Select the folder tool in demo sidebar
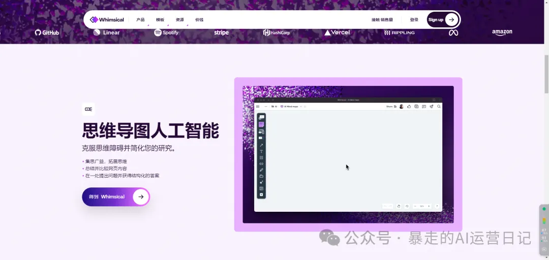Image resolution: width=549 pixels, height=260 pixels. point(261,176)
